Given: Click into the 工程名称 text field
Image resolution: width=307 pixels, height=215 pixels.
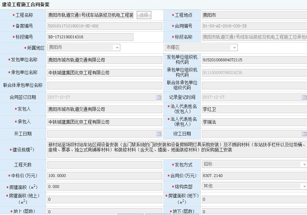Looking at the screenshot, I should [90, 15].
